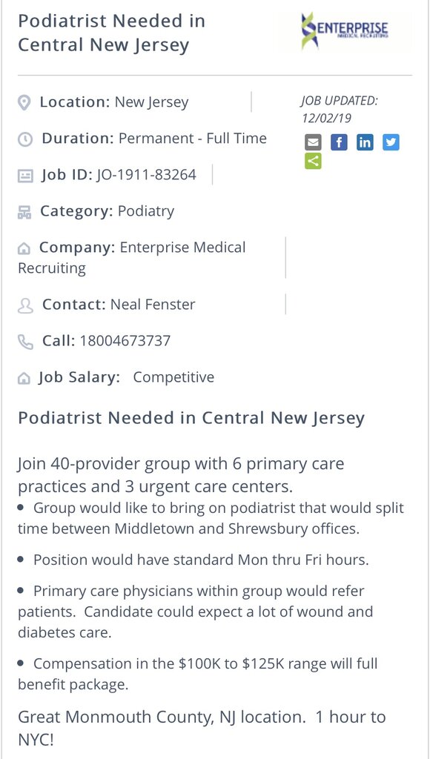Open green share options icon
The width and height of the screenshot is (430, 759).
point(313,161)
